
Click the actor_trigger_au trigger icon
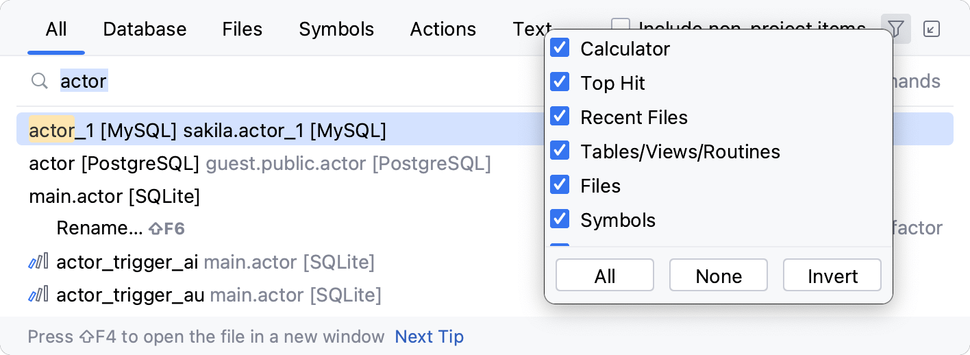tap(38, 295)
